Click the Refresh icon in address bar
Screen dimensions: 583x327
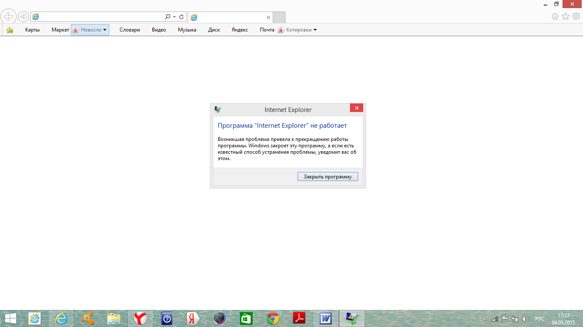(181, 17)
